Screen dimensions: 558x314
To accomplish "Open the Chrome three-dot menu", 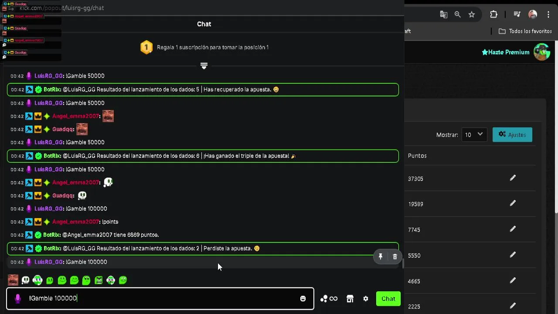I will (x=548, y=14).
